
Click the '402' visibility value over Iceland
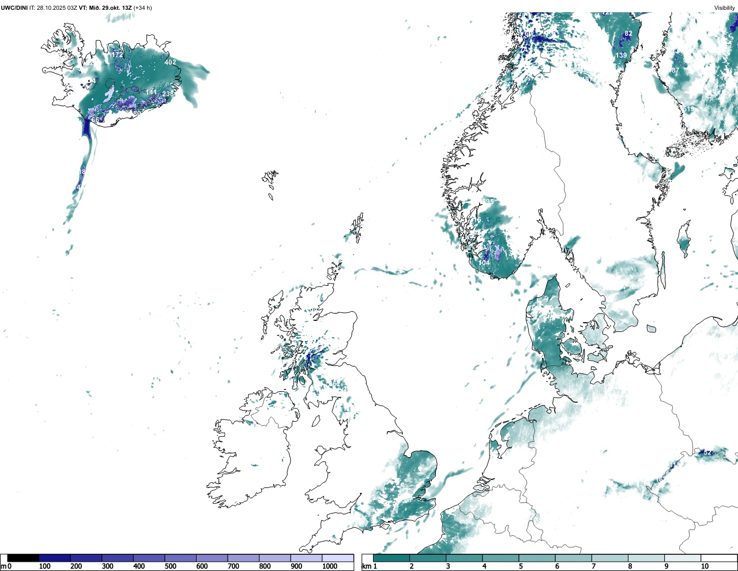coord(170,62)
